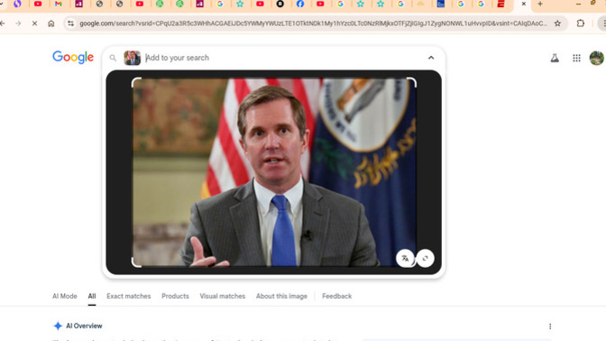Screen dimensions: 606x341
Task: Focus the Add to your search field
Action: click(284, 58)
